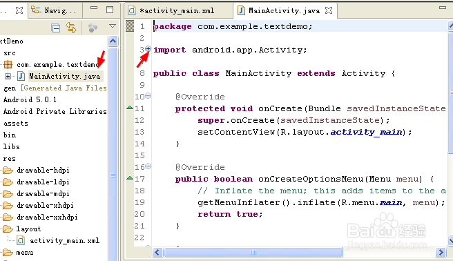The height and width of the screenshot is (261, 453).
Task: Select the res folder
Action: 9,159
